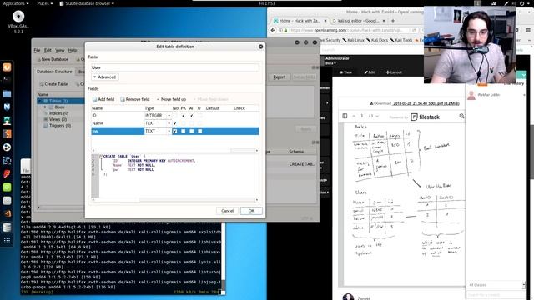
Task: Open SQLite database browser app menu
Action: pyautogui.click(x=87, y=3)
